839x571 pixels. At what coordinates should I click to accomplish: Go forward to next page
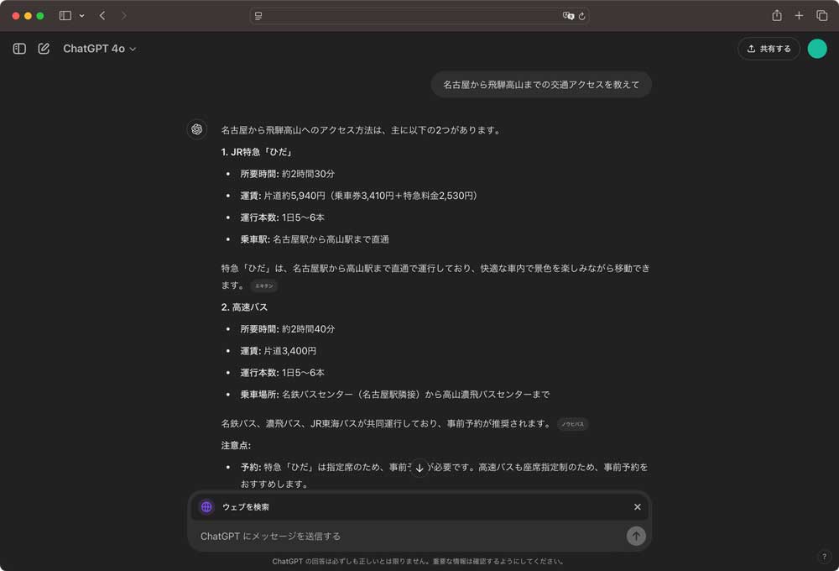[x=123, y=15]
